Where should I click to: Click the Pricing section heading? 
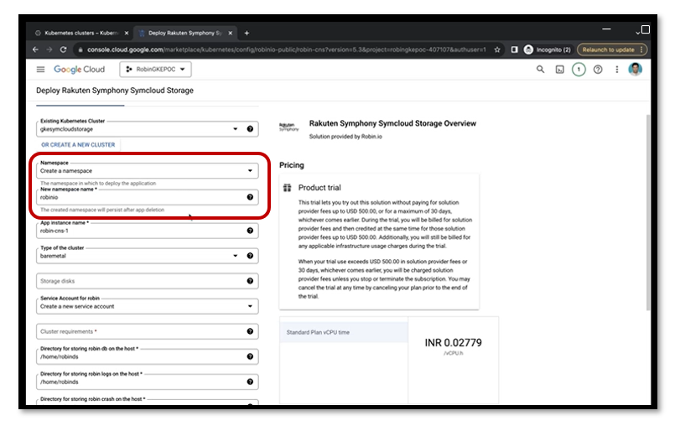tap(292, 165)
